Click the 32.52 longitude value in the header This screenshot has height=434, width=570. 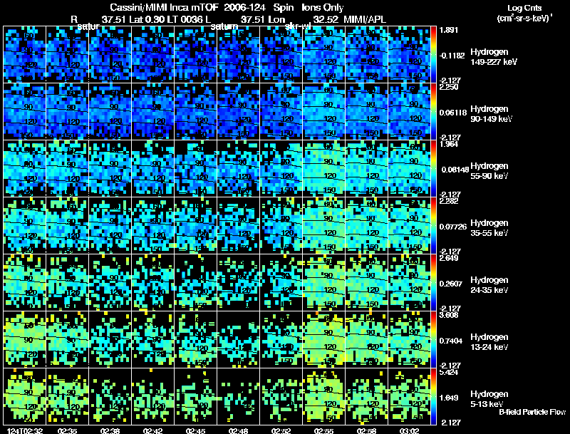[x=326, y=20]
